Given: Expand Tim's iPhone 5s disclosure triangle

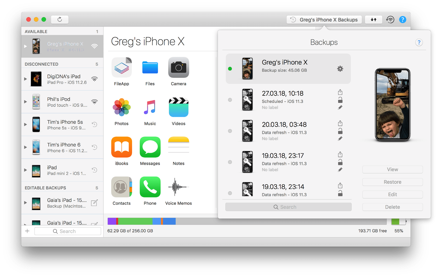Looking at the screenshot, I should (x=25, y=124).
